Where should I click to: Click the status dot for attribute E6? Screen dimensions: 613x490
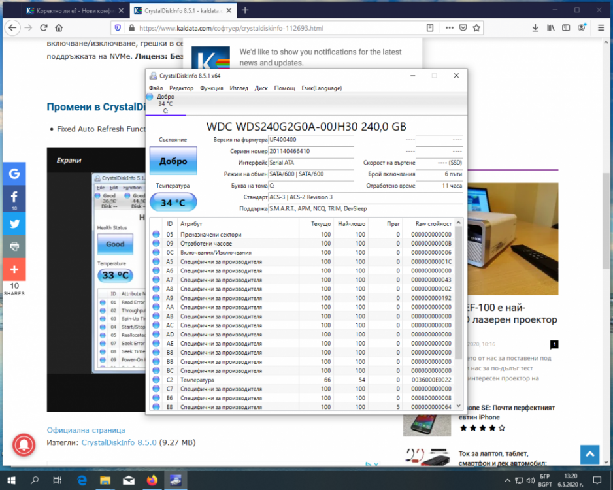[156, 398]
